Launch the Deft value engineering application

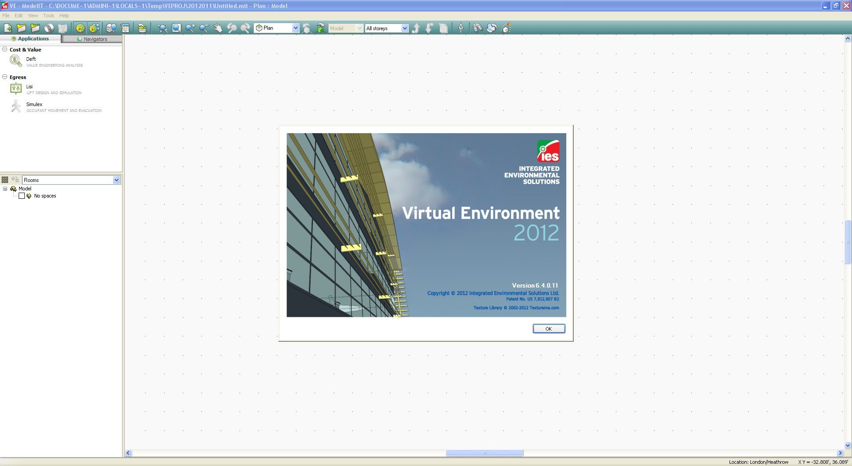(46, 61)
